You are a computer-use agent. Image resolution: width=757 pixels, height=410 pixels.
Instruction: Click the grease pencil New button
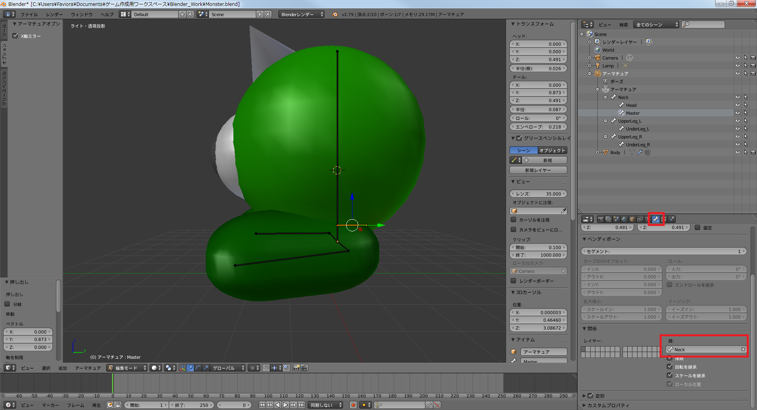[x=545, y=160]
